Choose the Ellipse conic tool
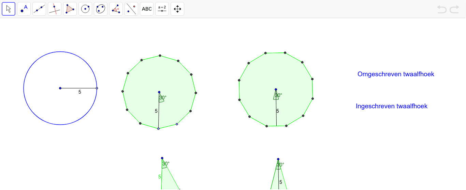 pyautogui.click(x=101, y=9)
